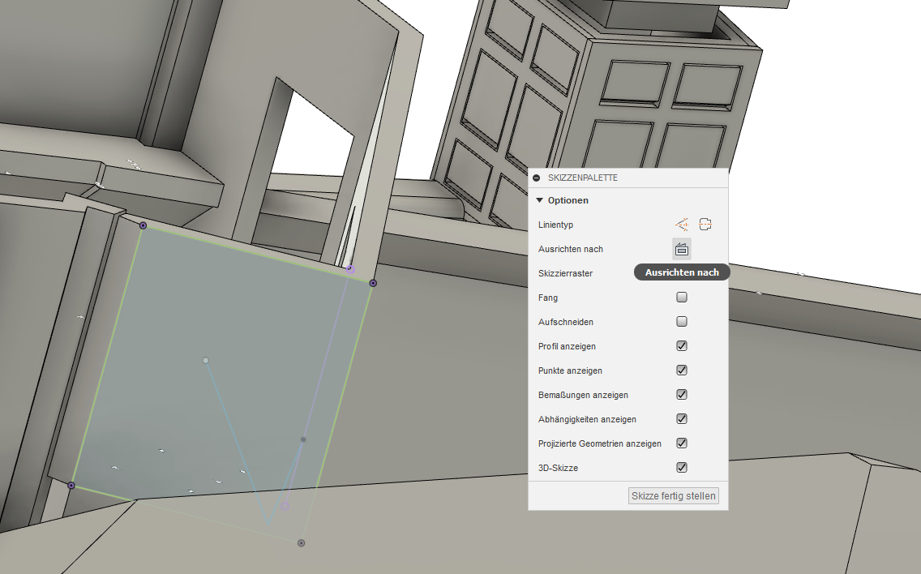Disable the 3D-Skizze option

click(681, 467)
